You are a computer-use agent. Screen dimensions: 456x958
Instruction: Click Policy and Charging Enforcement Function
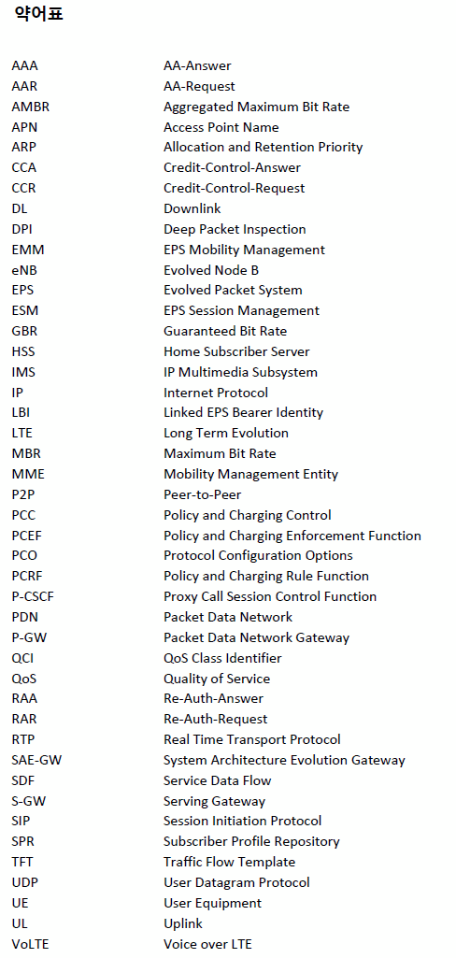(292, 536)
